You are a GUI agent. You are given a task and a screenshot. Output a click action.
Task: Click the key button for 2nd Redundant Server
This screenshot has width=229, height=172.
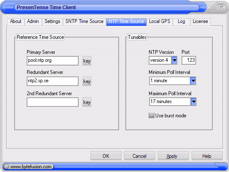tap(87, 102)
